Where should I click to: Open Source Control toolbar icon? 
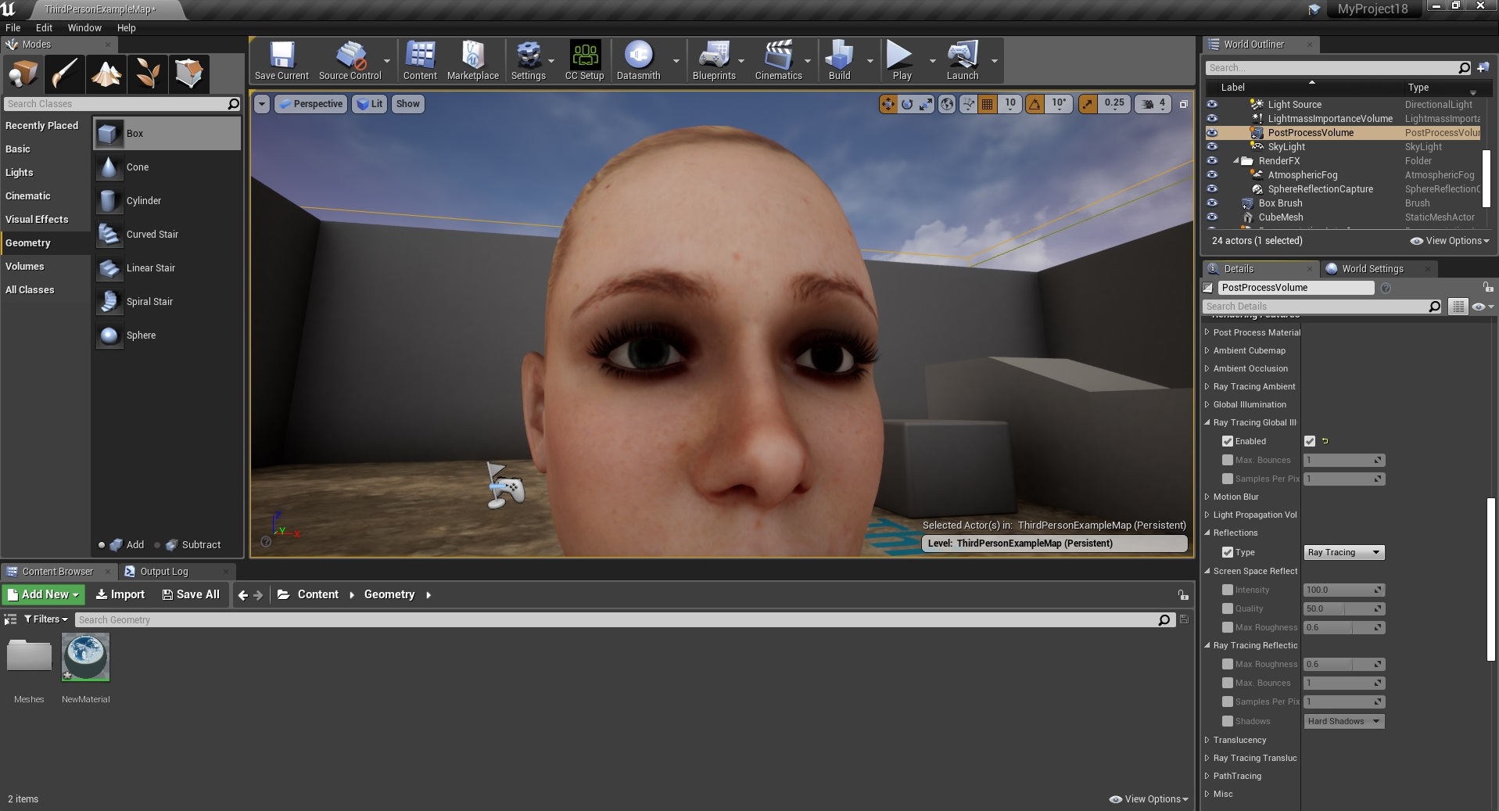click(350, 61)
